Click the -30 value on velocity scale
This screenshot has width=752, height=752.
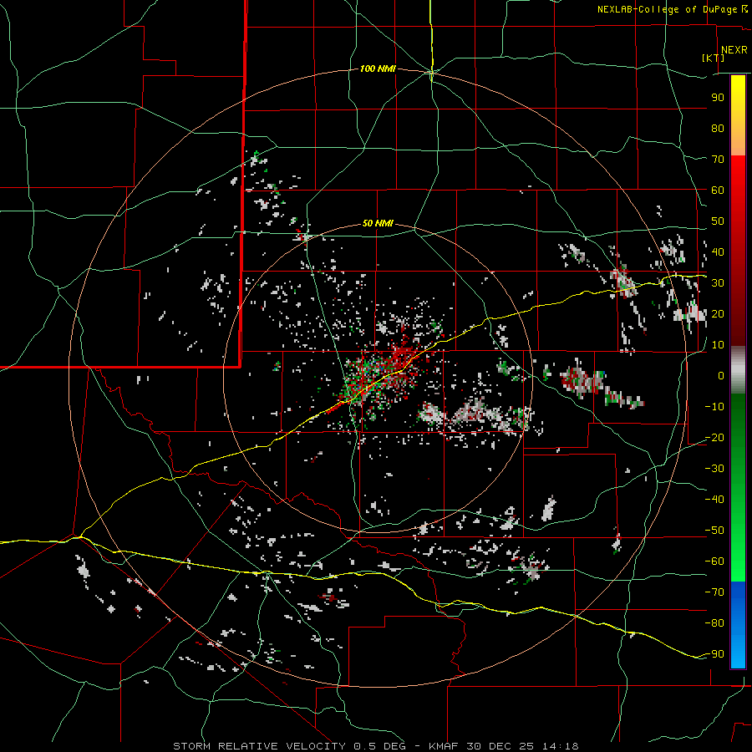(714, 469)
